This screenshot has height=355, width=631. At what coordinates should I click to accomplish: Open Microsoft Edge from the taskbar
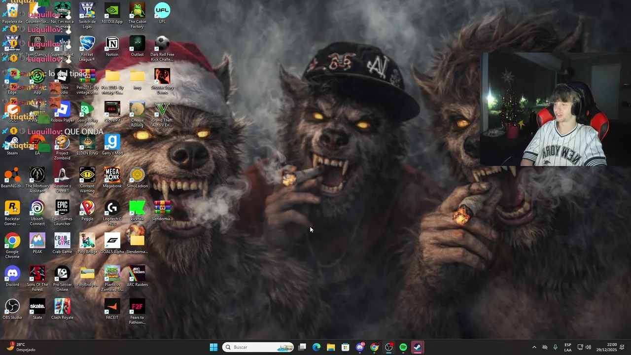(316, 347)
